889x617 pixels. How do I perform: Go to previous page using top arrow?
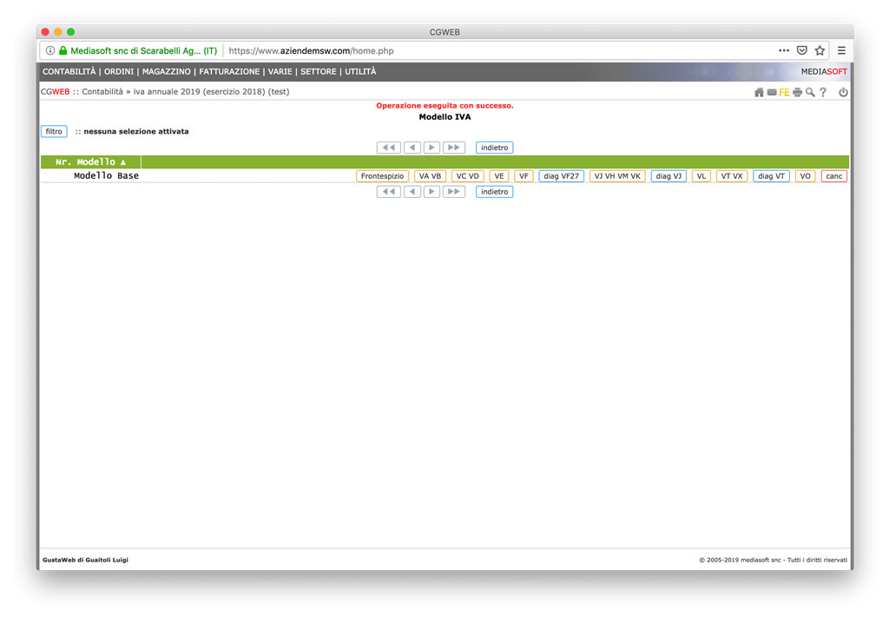pos(412,148)
